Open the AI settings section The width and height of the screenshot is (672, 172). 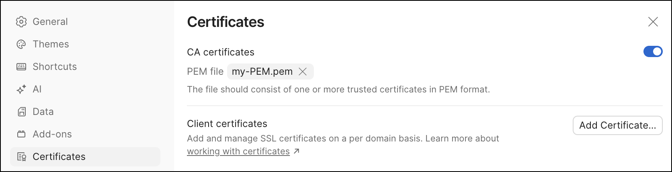pyautogui.click(x=37, y=89)
